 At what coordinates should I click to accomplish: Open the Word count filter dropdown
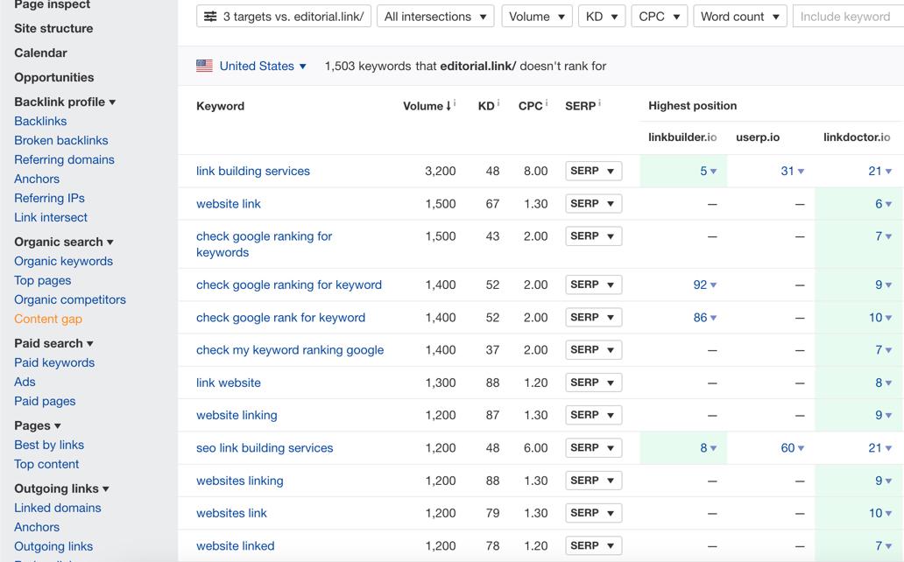point(739,17)
